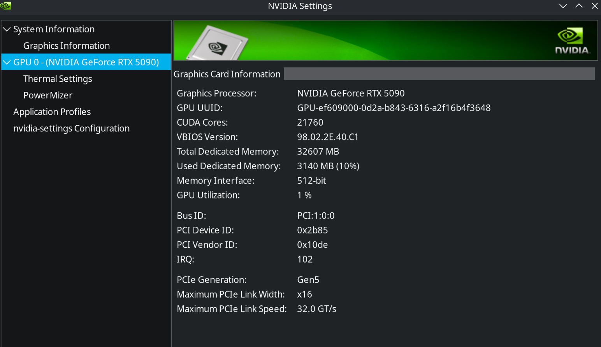Click the Used Dedicated Memory label

(x=229, y=166)
